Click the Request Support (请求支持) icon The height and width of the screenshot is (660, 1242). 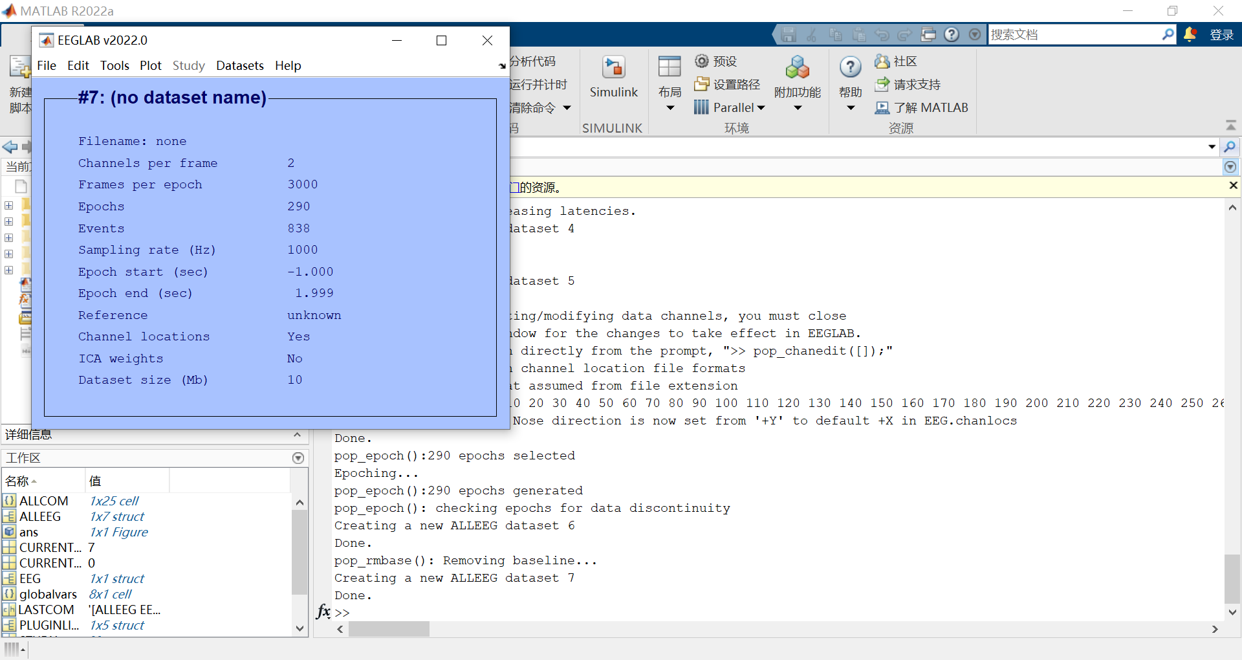coord(882,84)
